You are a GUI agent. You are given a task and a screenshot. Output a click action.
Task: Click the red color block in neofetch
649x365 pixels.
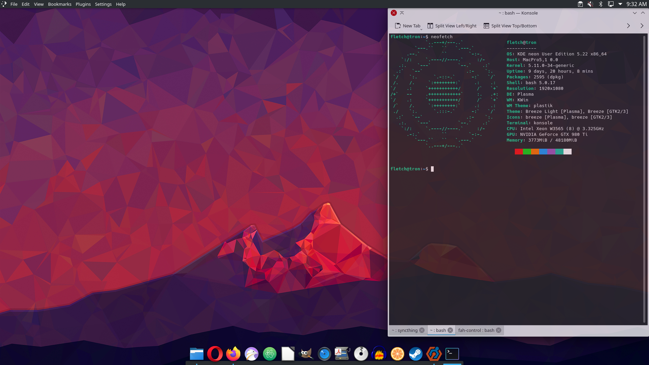tap(519, 151)
